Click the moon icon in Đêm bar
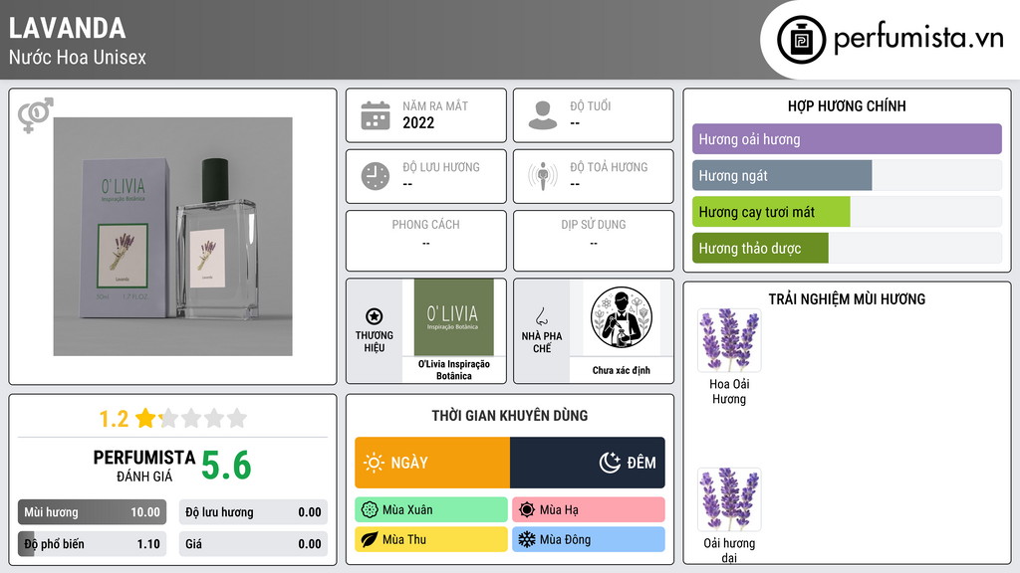The image size is (1020, 573). [610, 463]
